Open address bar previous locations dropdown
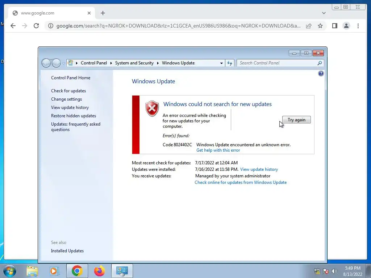 [221, 63]
